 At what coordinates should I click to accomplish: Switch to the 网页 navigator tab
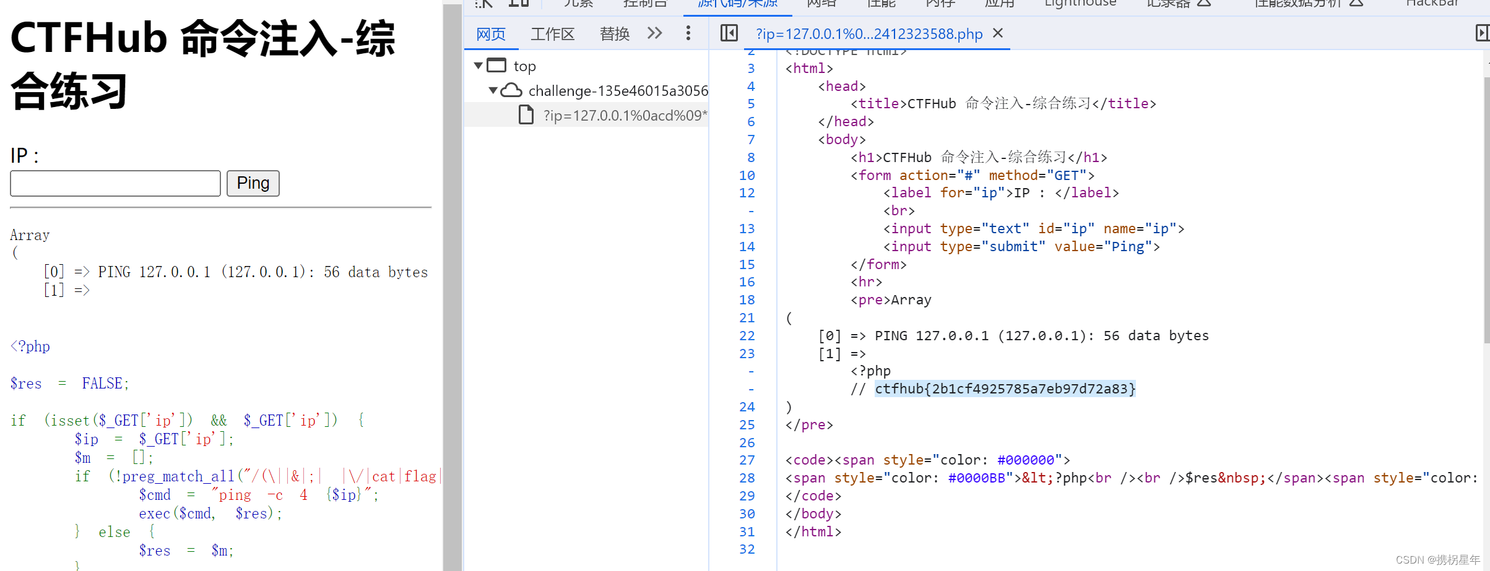point(491,34)
